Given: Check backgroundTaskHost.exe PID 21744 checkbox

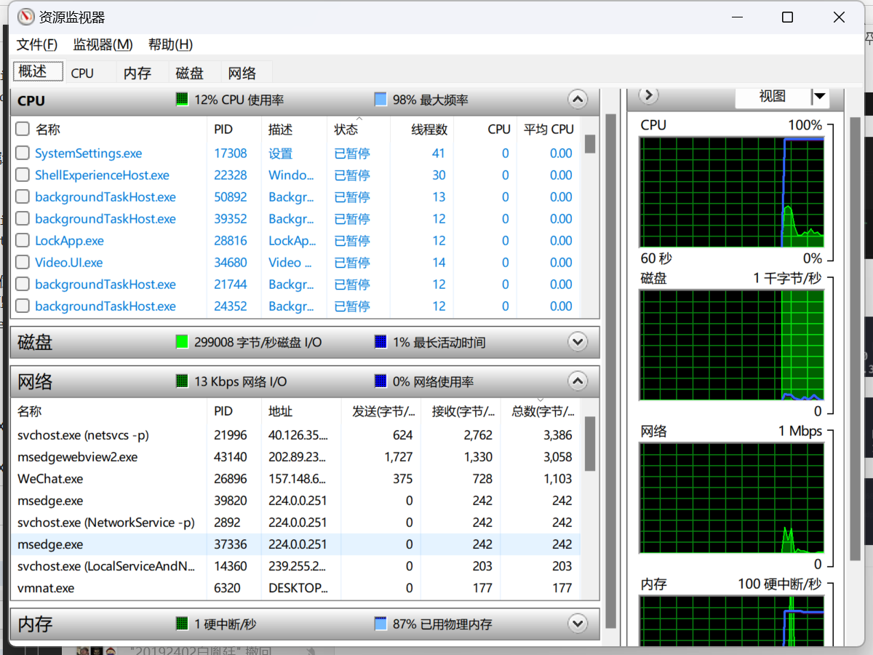Looking at the screenshot, I should (x=23, y=284).
